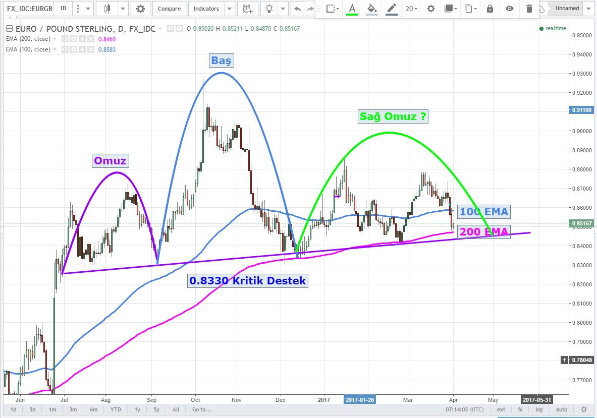Click the candlestick chart style icon
This screenshot has width=597, height=418.
[106, 9]
